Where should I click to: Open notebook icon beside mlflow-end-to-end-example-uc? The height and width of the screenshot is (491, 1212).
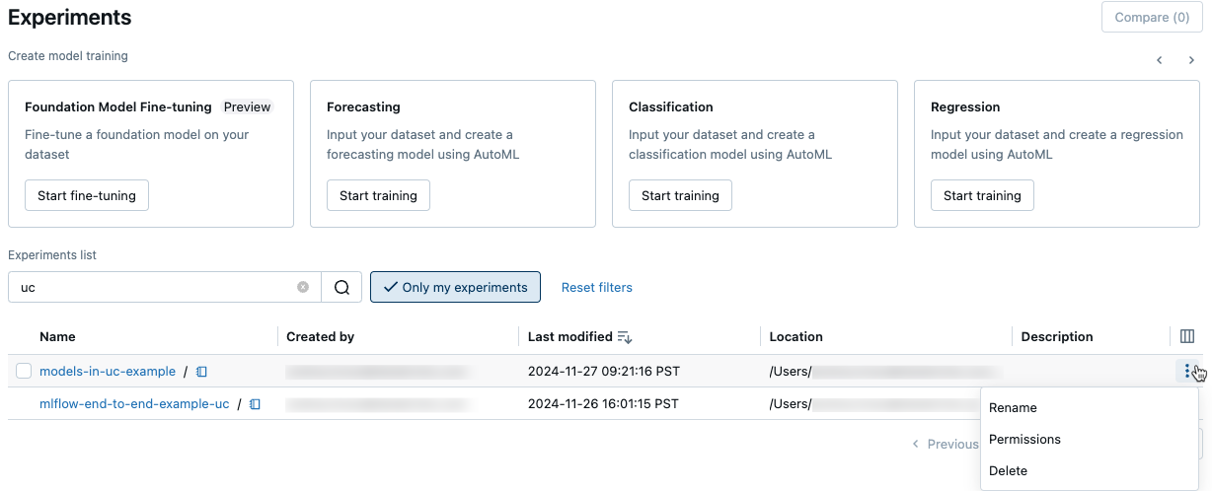(255, 404)
